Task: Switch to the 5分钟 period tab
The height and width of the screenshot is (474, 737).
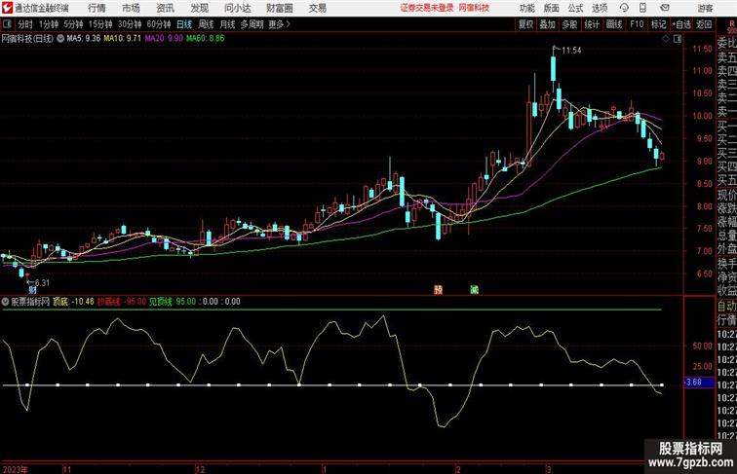Action: (73, 24)
